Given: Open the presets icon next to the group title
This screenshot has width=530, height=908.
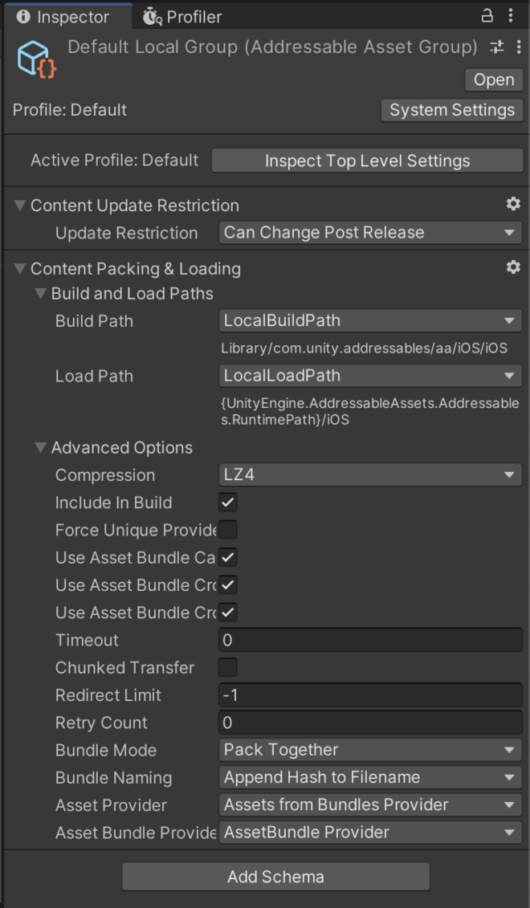Looking at the screenshot, I should tap(496, 47).
